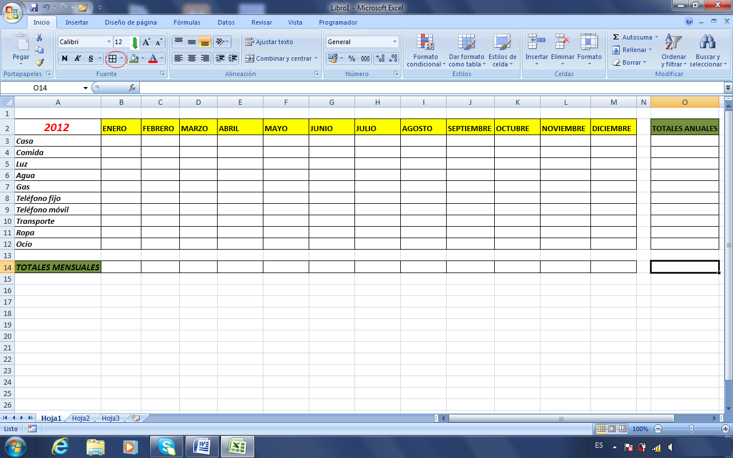Viewport: 733px width, 458px height.
Task: Save the workbook from Quick Access toolbar
Action: (x=34, y=7)
